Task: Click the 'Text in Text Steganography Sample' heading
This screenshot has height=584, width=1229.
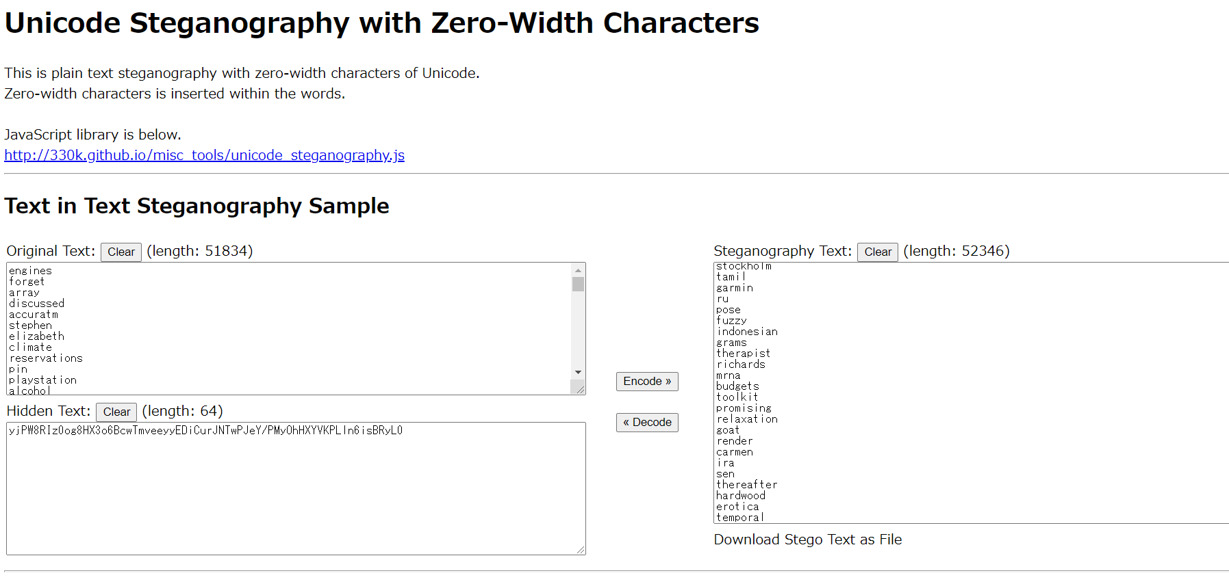Action: click(197, 206)
